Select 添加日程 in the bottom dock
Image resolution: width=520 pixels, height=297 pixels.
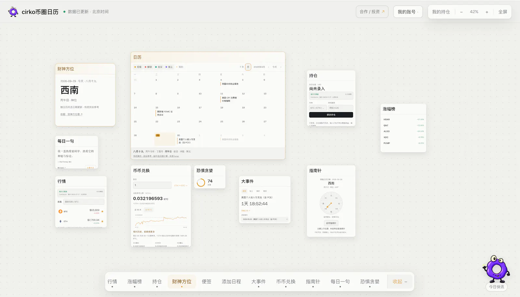coord(231,281)
